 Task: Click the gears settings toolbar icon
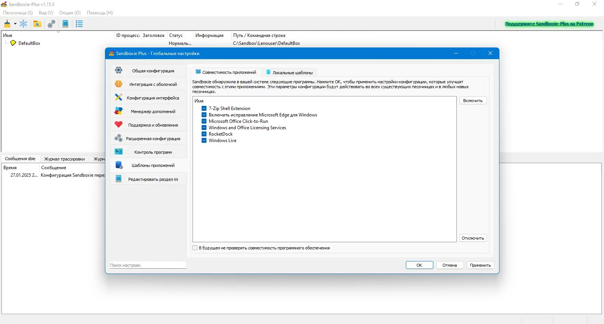[x=51, y=24]
